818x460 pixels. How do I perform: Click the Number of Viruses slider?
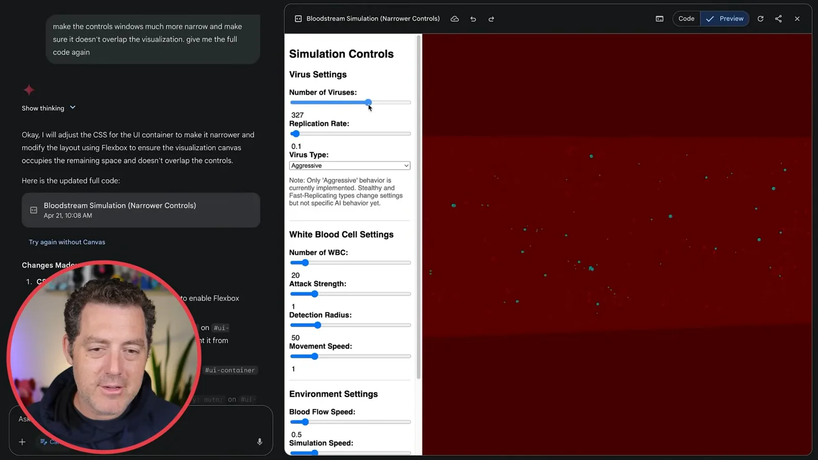pyautogui.click(x=350, y=103)
